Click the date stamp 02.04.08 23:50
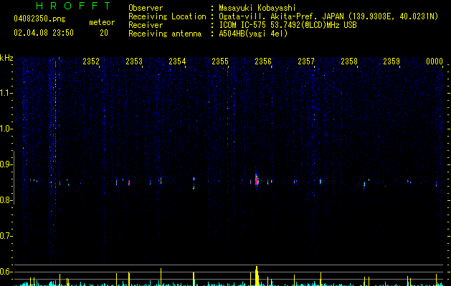451x286 pixels. click(x=44, y=33)
